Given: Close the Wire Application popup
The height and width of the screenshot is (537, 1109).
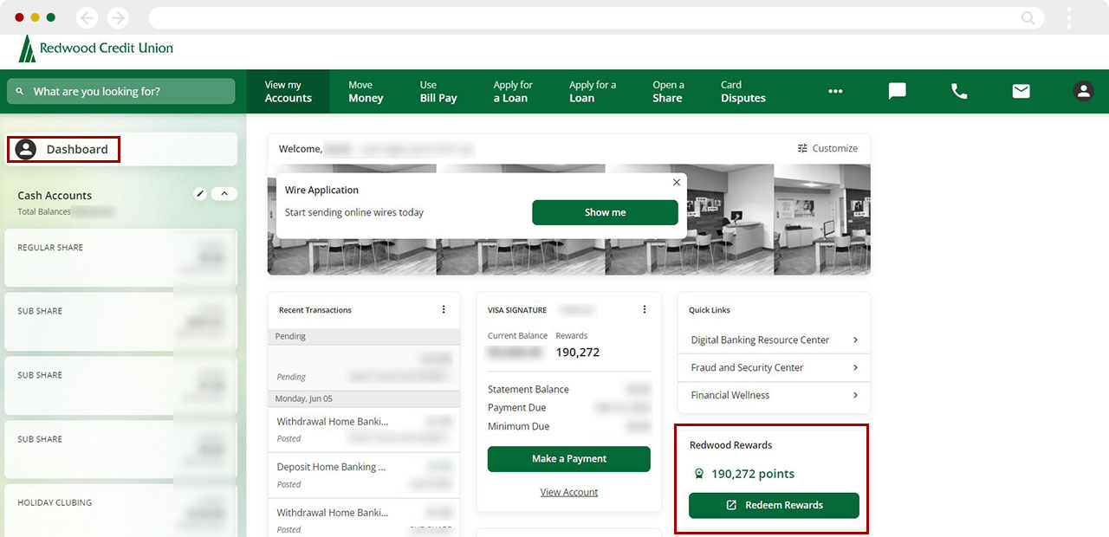Looking at the screenshot, I should [677, 183].
